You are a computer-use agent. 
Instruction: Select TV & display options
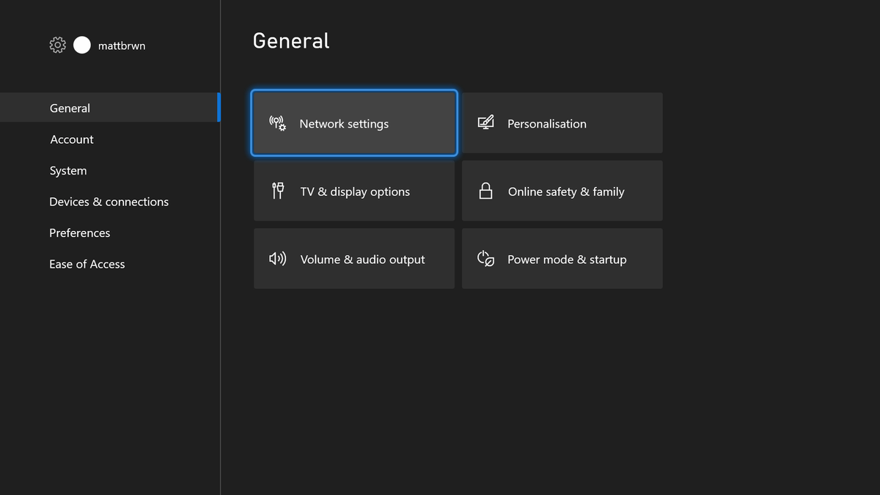[x=354, y=191]
